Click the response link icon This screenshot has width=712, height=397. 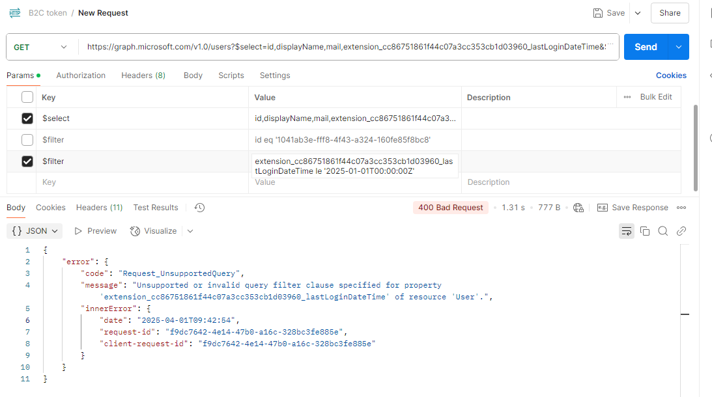click(681, 231)
